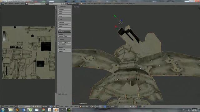This screenshot has height=112, width=200.
Task: Click the Join button
Action: 64,29
